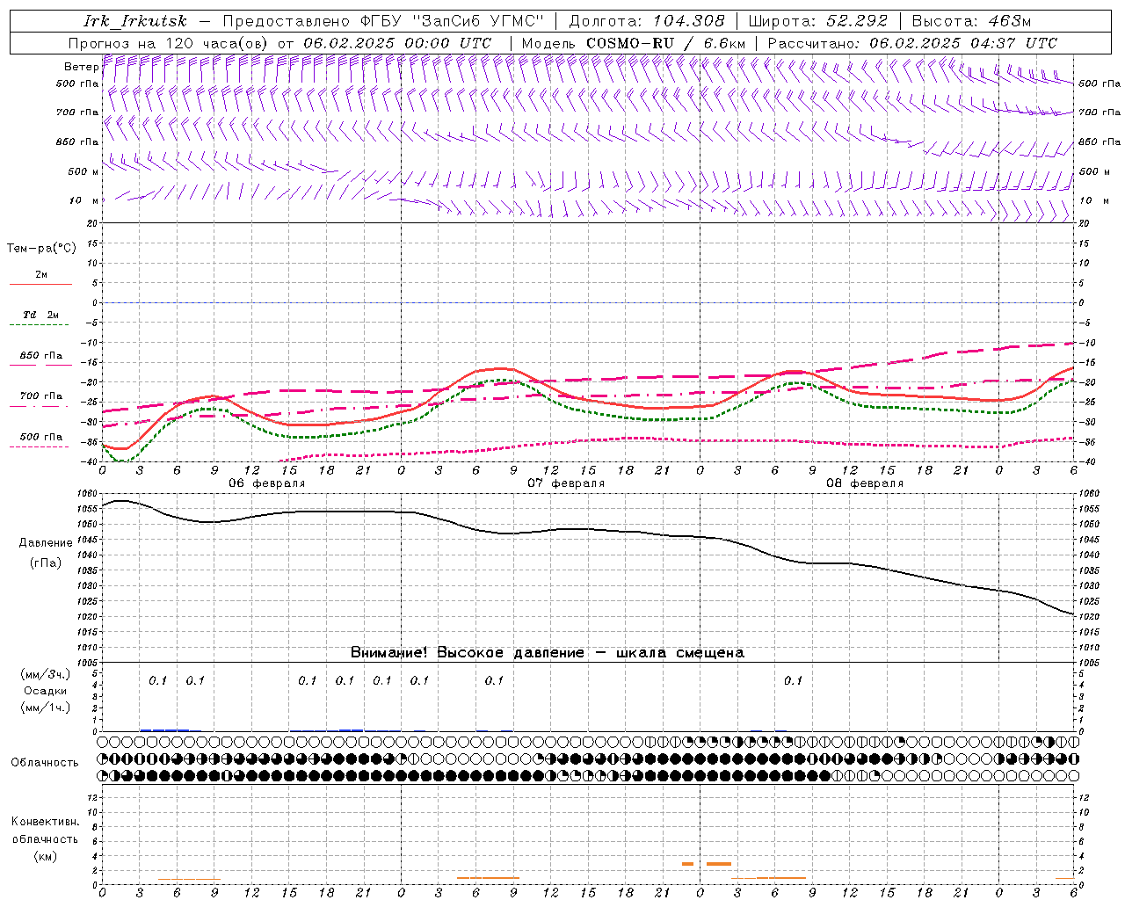
Task: Click the Ветер panel label
Action: point(81,67)
